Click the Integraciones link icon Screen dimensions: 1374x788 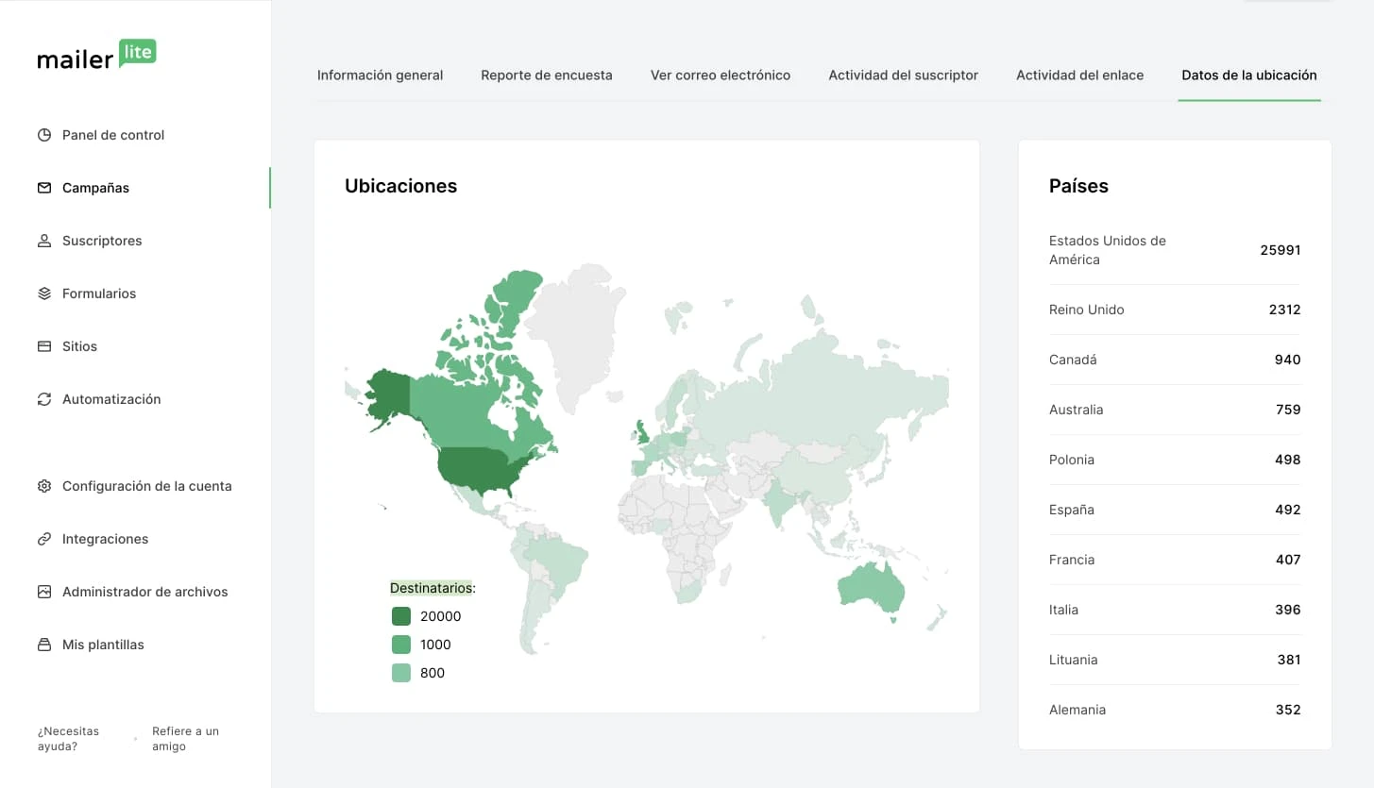coord(44,539)
